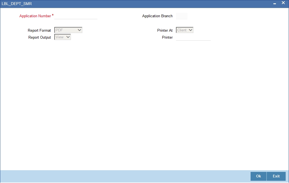The width and height of the screenshot is (289, 183).
Task: Click the LBL_DEPT_SMR title bar text
Action: [x=17, y=4]
